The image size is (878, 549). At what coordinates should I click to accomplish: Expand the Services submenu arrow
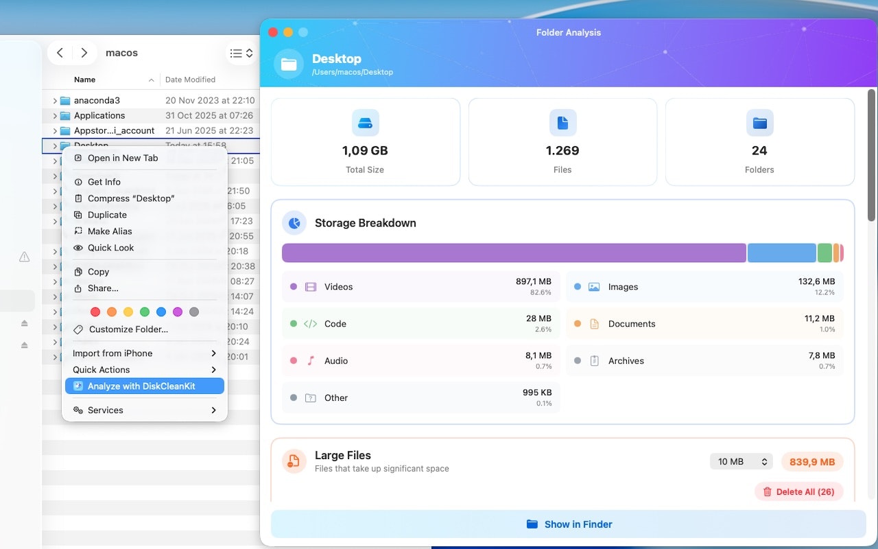point(214,410)
